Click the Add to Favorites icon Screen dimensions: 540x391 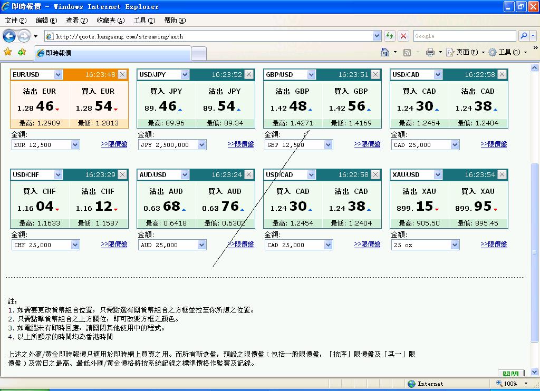(x=22, y=52)
